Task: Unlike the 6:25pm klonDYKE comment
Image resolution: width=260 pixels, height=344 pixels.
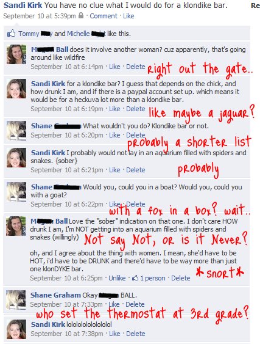Action: point(117,278)
